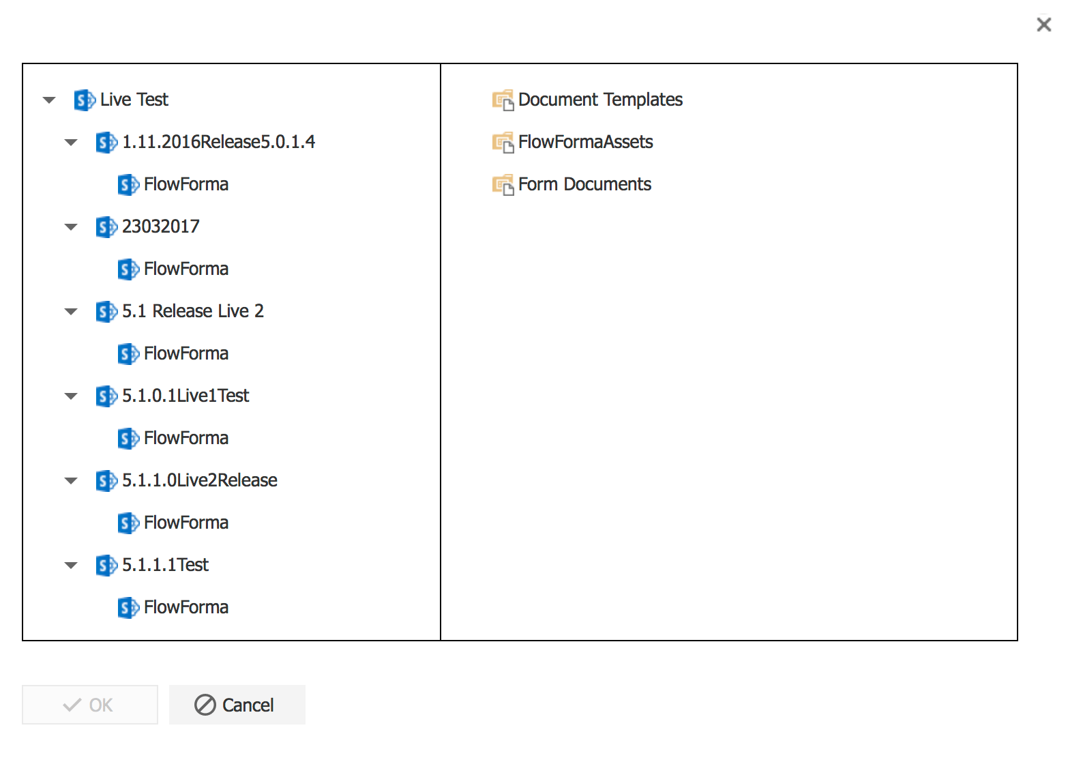The height and width of the screenshot is (760, 1068).
Task: Select FlowForma label under 5.1 Release Live 2
Action: tap(186, 353)
